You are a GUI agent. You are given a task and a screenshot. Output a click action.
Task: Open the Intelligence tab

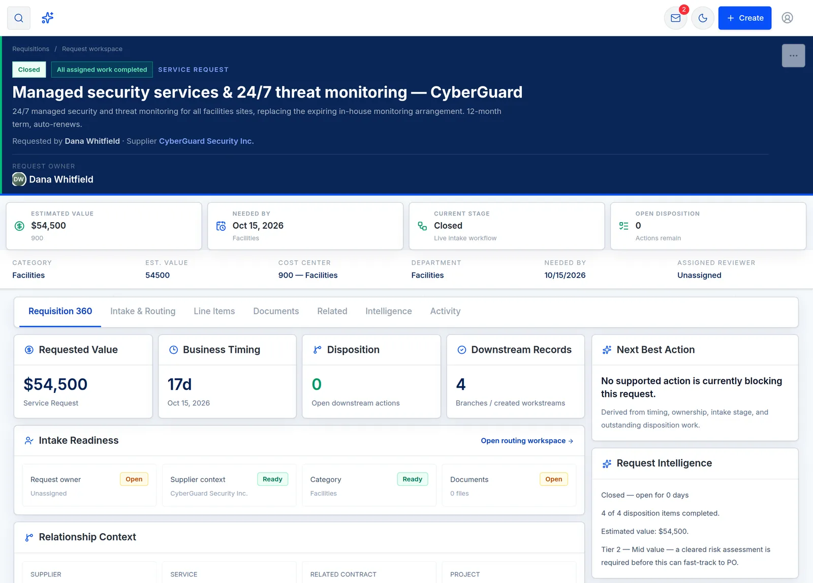coord(389,311)
